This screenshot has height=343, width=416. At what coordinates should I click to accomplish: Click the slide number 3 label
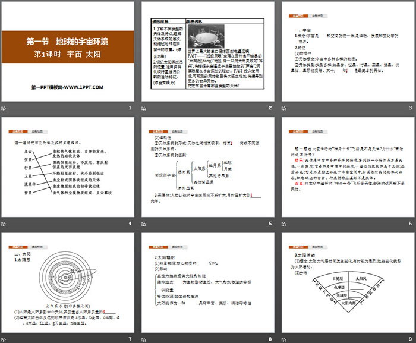[410, 108]
